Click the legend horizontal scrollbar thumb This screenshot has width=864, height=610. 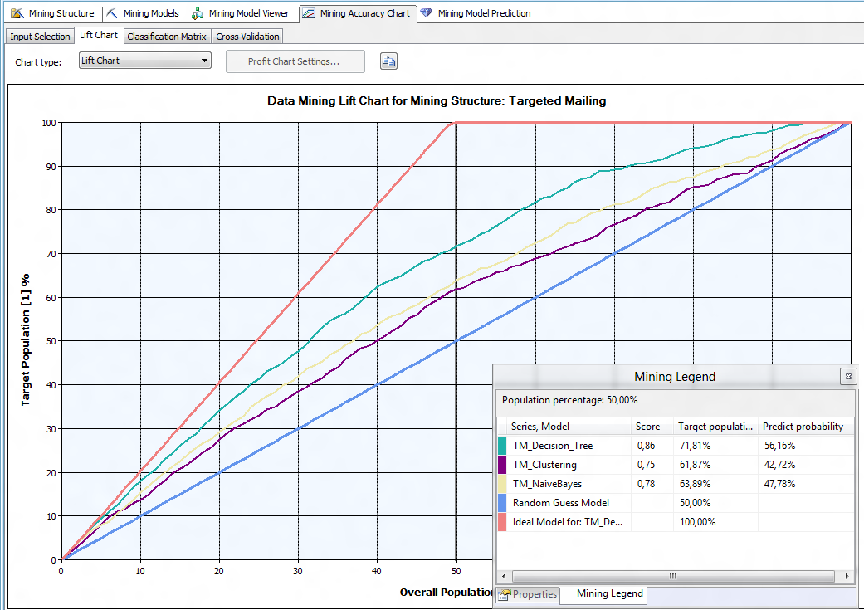673,576
